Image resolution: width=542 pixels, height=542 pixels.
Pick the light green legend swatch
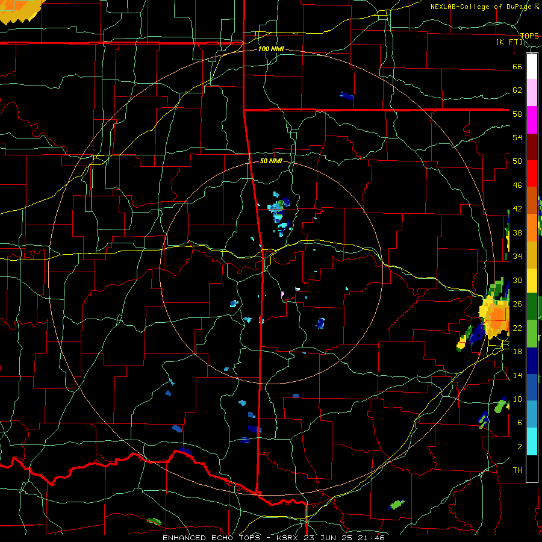[x=532, y=334]
